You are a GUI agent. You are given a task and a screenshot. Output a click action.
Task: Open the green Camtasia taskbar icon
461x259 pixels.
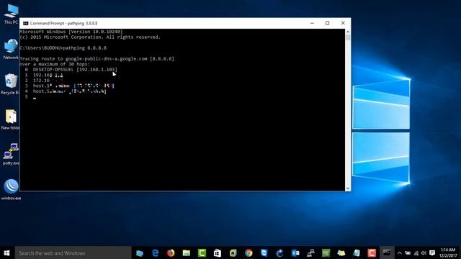pyautogui.click(x=202, y=253)
